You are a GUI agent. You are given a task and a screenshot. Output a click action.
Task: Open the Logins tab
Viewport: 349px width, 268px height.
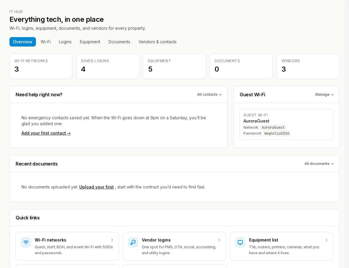coord(65,42)
